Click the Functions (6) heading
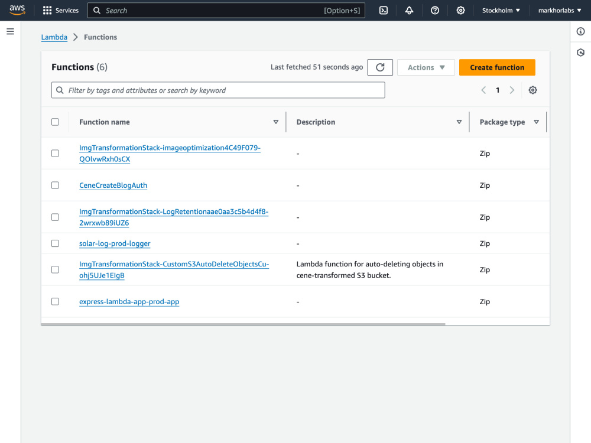The height and width of the screenshot is (443, 591). pyautogui.click(x=80, y=67)
